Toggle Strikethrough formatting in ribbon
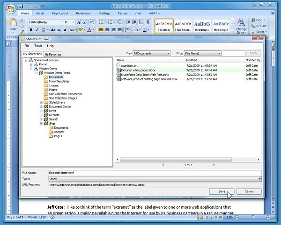281x225 pixels. point(52,30)
